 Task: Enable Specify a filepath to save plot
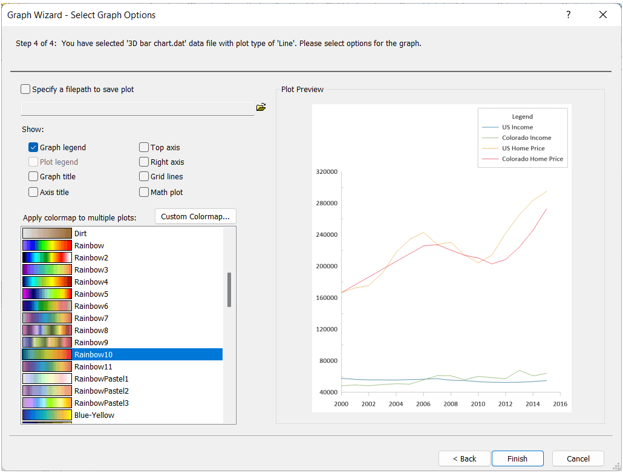[25, 89]
